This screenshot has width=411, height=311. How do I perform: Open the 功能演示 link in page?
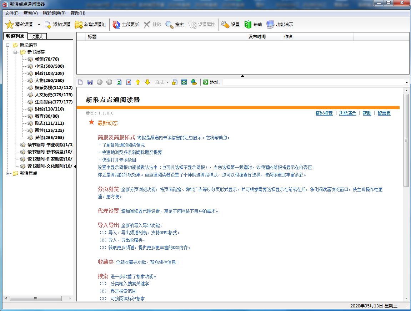tap(347, 113)
